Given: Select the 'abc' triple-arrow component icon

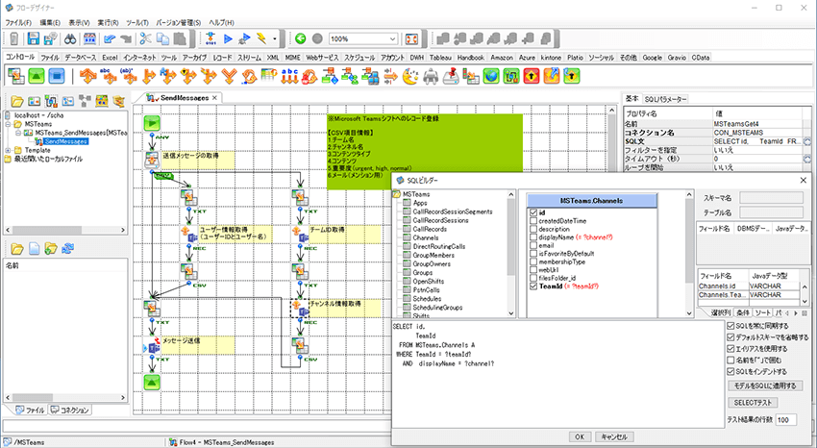Looking at the screenshot, I should pyautogui.click(x=289, y=76).
